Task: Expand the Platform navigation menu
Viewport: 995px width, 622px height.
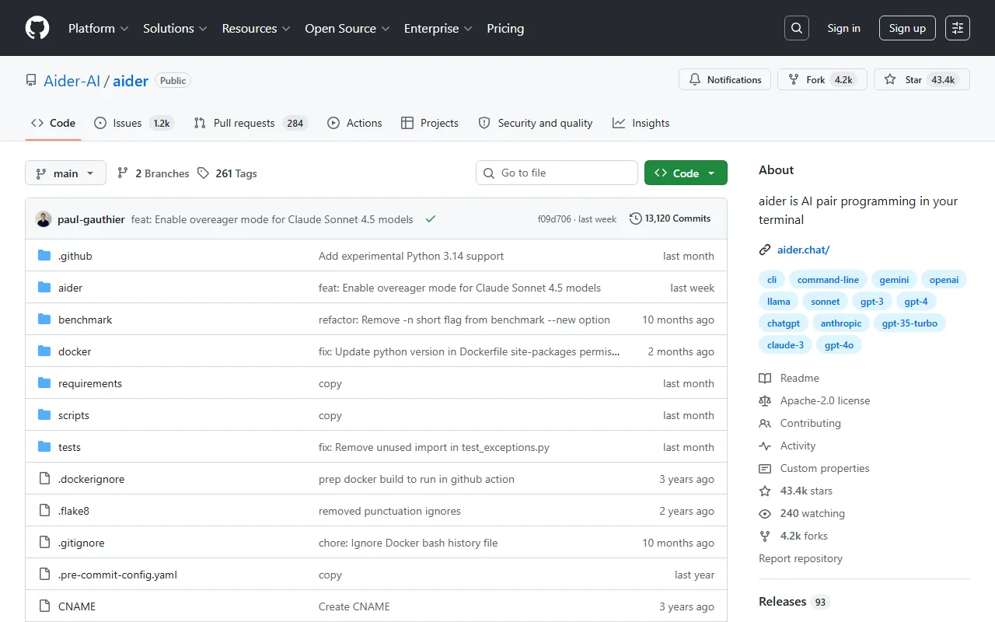Action: tap(98, 28)
